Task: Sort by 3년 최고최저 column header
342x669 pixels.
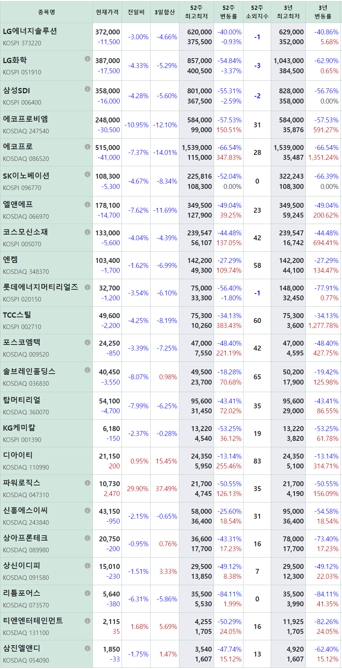Action: click(x=288, y=12)
